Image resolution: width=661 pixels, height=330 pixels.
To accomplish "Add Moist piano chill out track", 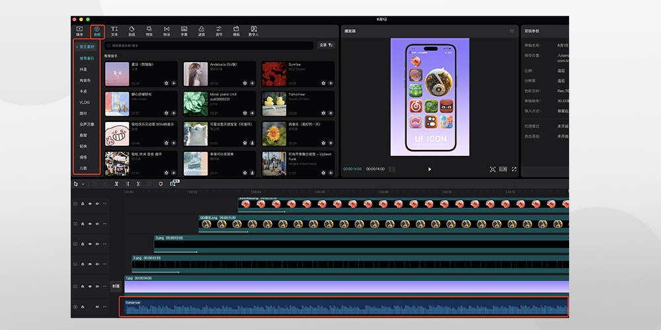I will pyautogui.click(x=252, y=113).
